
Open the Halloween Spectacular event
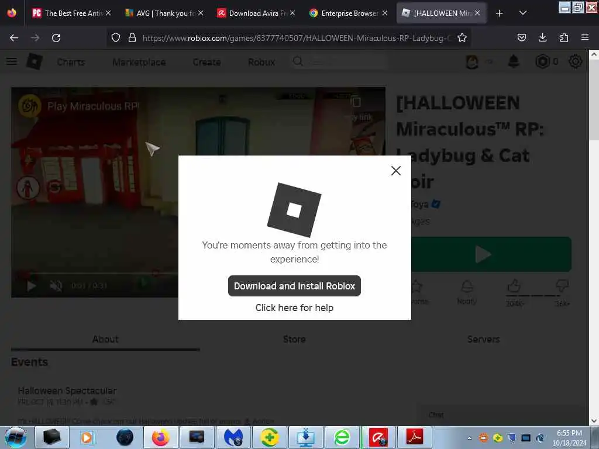(67, 391)
